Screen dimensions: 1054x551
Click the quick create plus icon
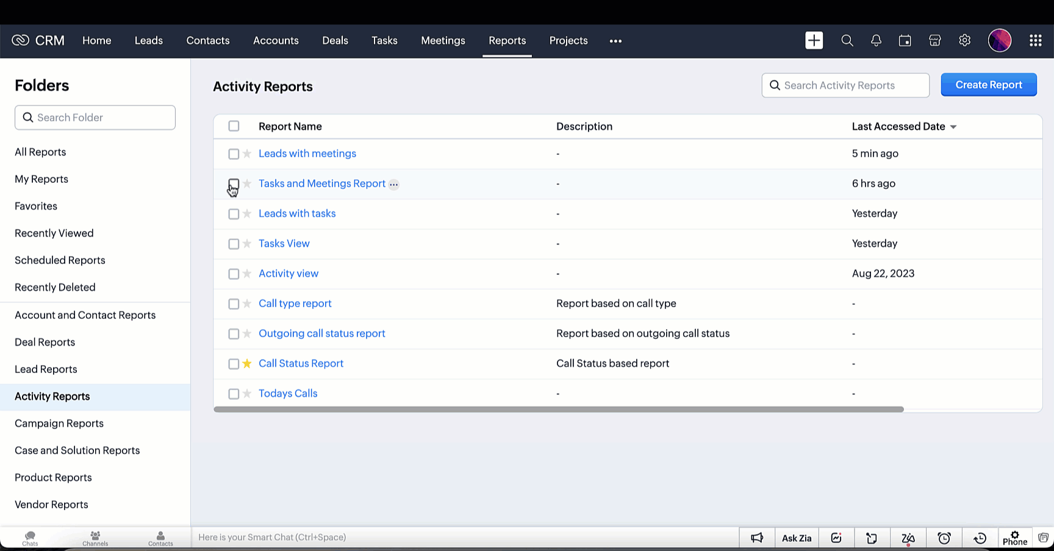814,41
